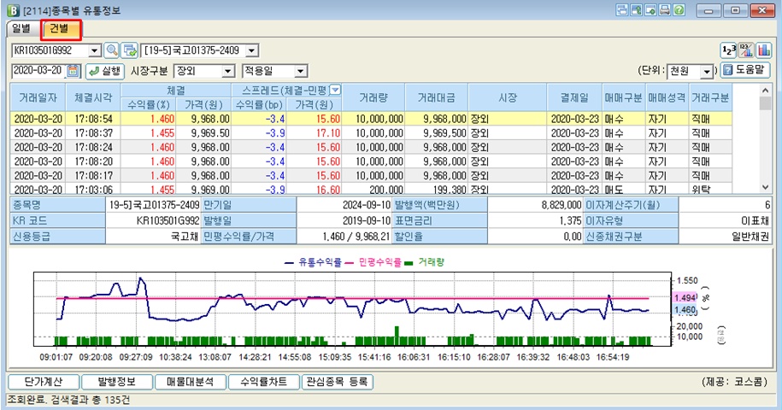
Task: Expand the KR103501G992 code dropdown
Action: [95, 50]
